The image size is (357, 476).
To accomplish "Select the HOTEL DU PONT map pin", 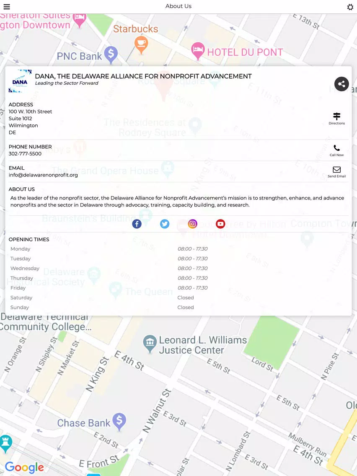I will point(198,51).
